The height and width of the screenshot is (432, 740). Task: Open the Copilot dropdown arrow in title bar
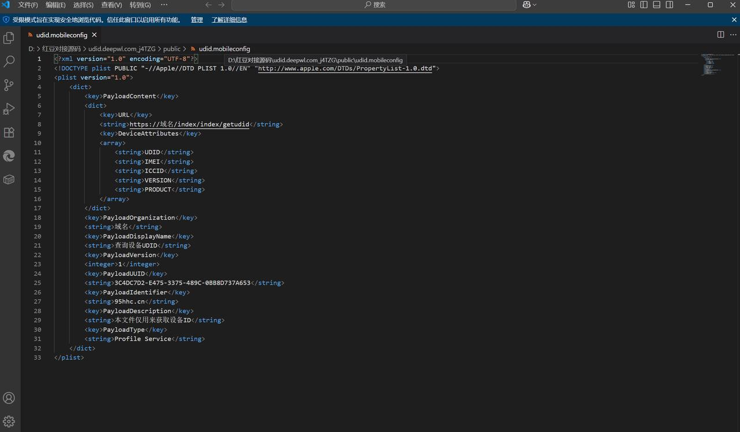coord(534,5)
